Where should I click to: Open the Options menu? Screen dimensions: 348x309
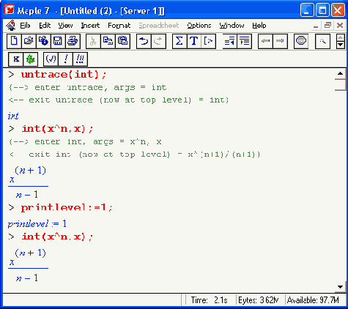point(199,26)
